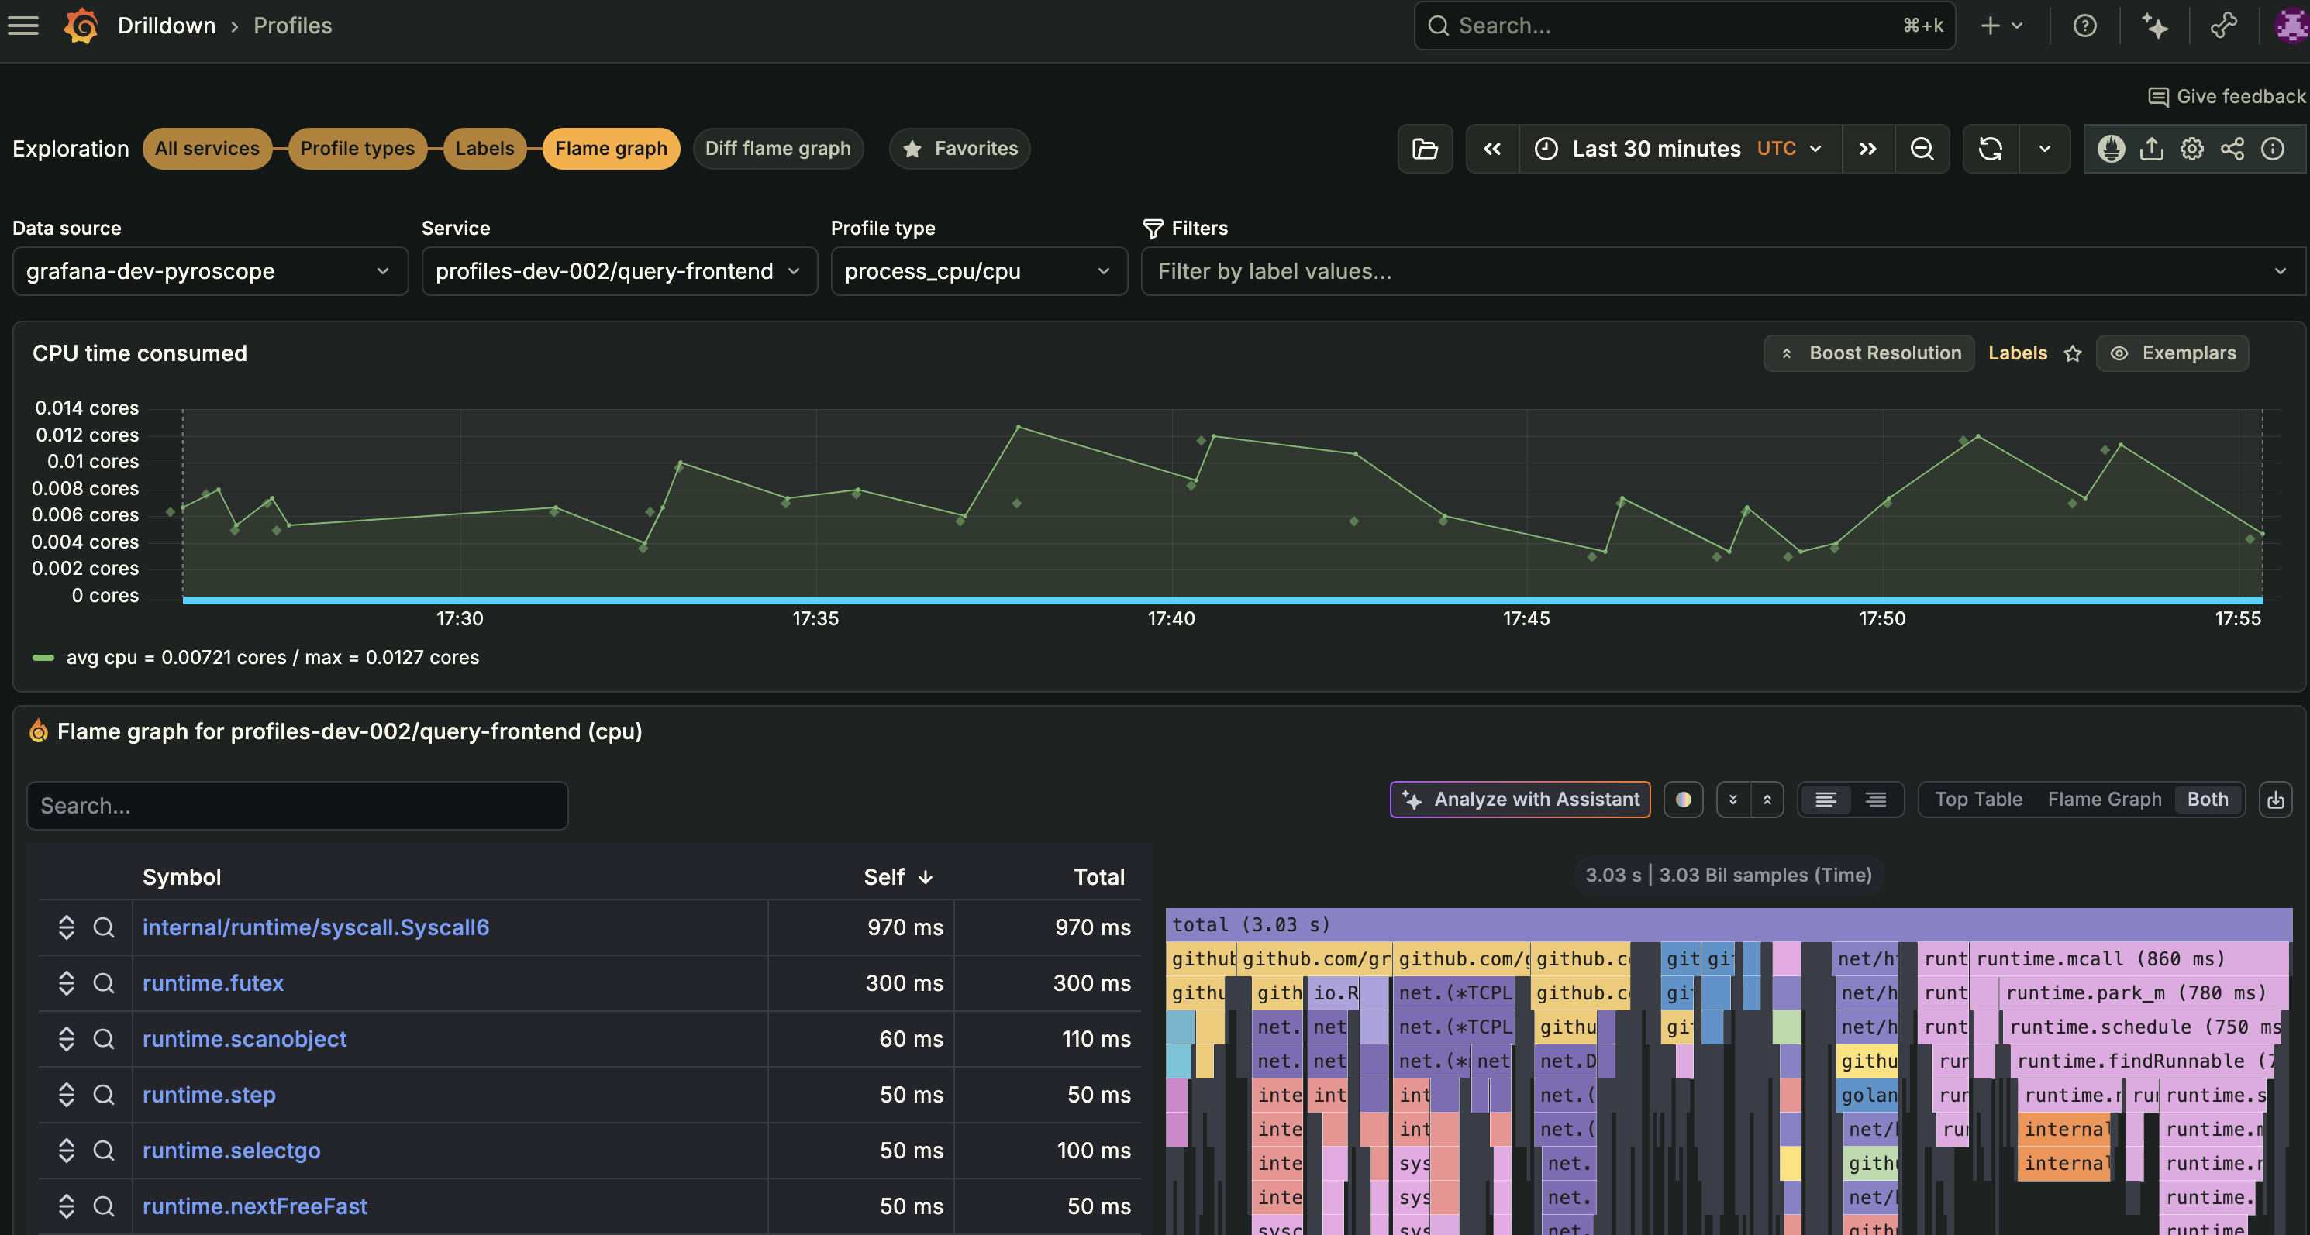
Task: Zoom out the time range with magnifier icon
Action: click(1922, 149)
